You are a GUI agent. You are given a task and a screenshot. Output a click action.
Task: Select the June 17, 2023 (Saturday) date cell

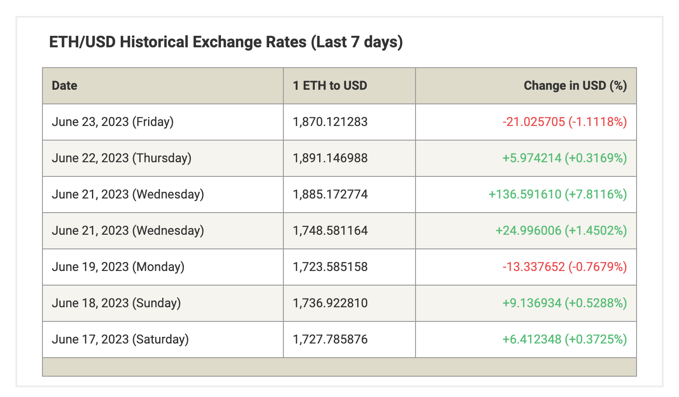click(120, 340)
